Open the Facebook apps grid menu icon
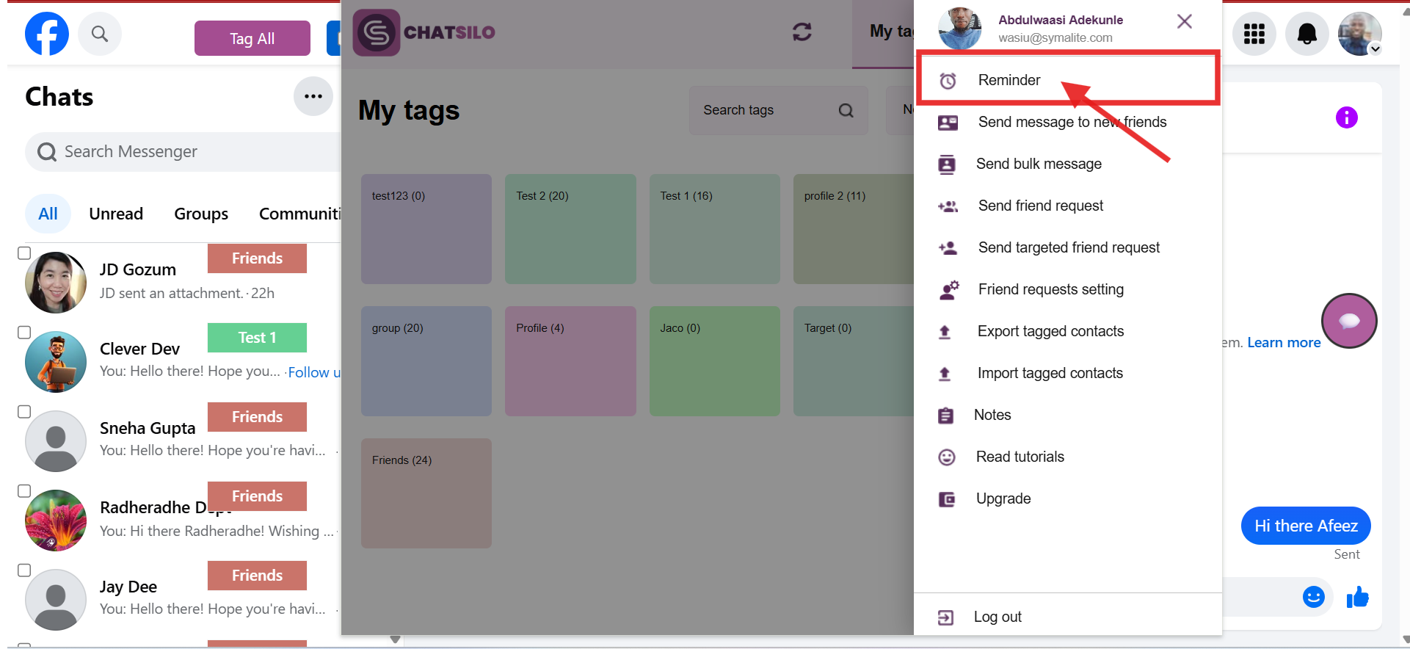Screen dimensions: 1410x649 pyautogui.click(x=1254, y=34)
